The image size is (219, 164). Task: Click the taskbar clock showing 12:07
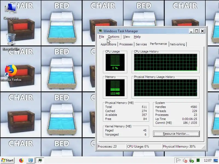tap(208, 160)
